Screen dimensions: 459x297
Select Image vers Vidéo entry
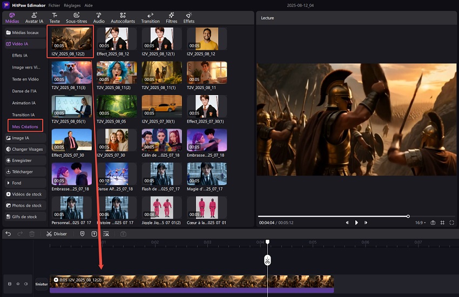[x=26, y=67]
